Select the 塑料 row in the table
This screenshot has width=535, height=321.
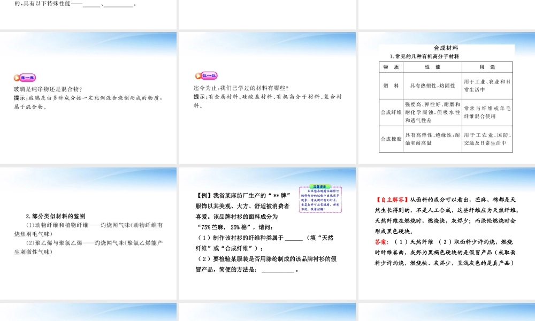pyautogui.click(x=391, y=86)
